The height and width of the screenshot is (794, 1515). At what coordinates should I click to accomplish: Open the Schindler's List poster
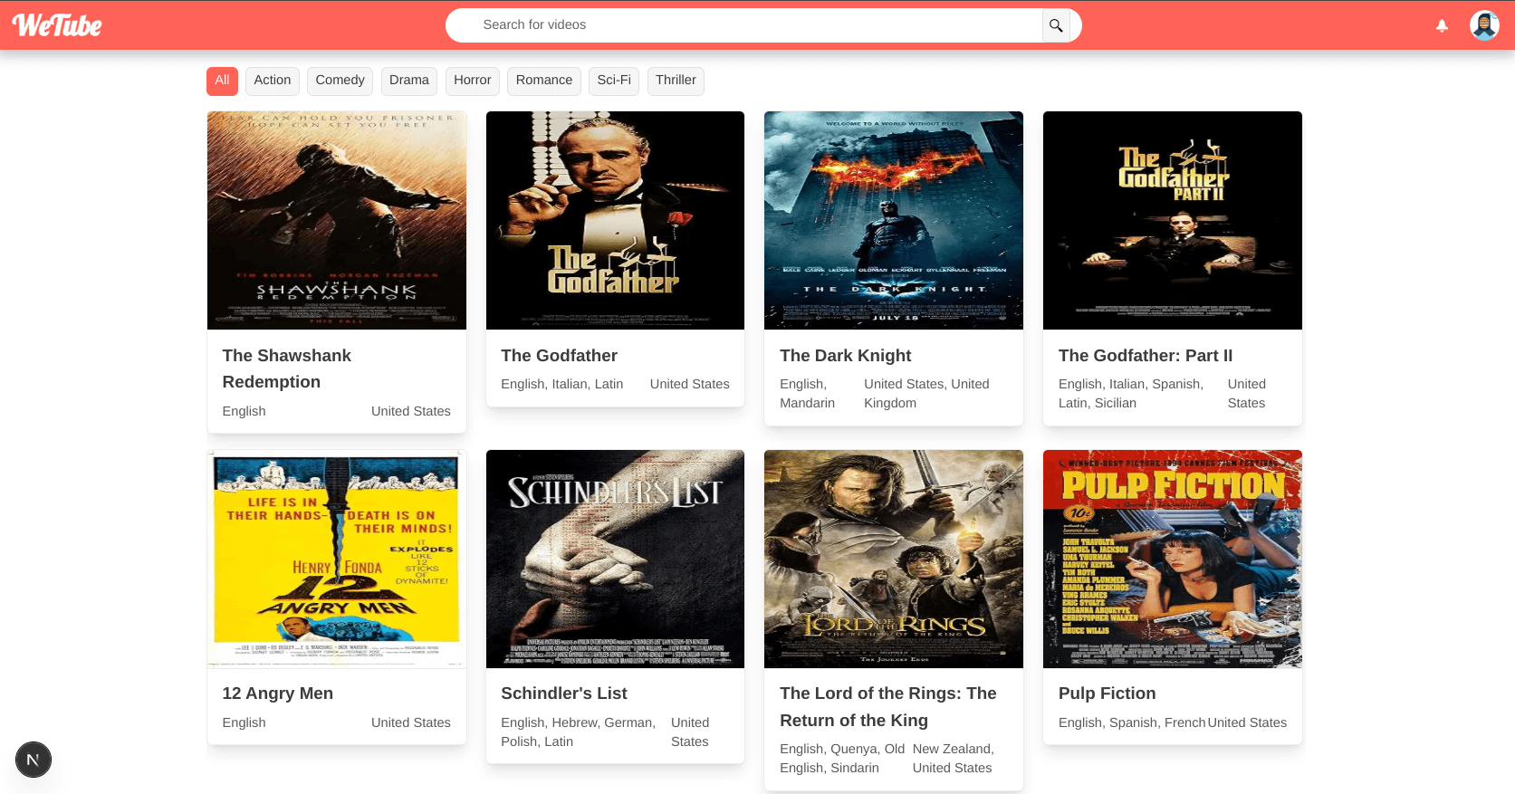(615, 559)
